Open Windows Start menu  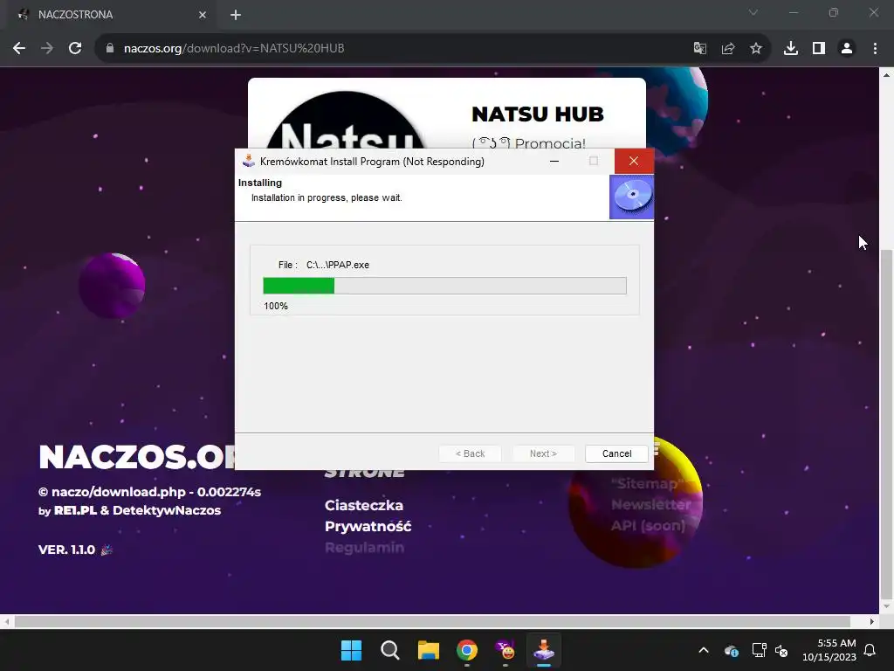(x=351, y=650)
